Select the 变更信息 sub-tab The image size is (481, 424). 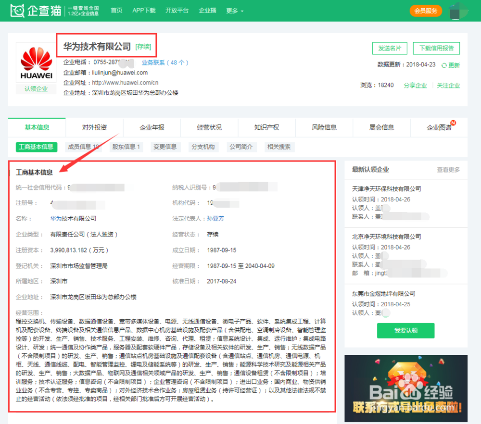click(x=165, y=147)
